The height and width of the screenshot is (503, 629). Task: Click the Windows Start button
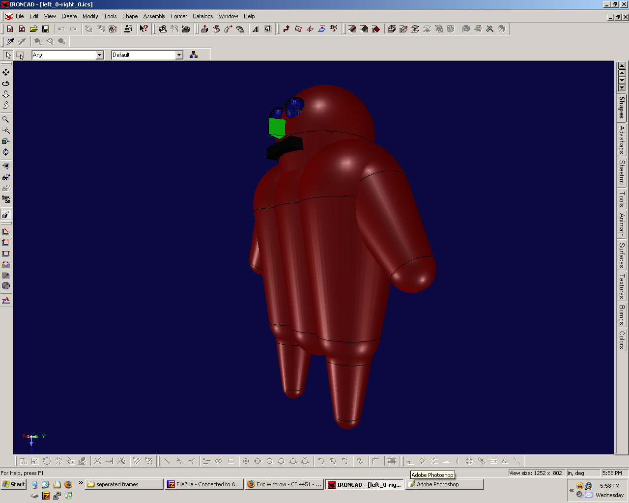click(x=14, y=484)
